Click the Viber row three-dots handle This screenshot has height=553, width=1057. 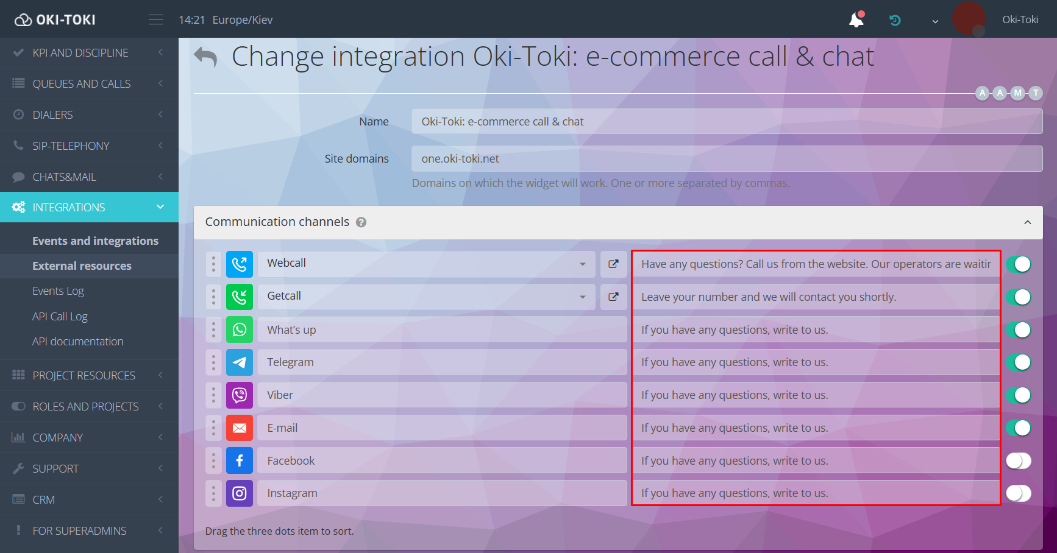click(213, 395)
